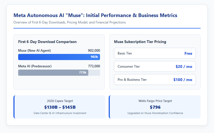Click the Meta AI 773k download bar
This screenshot has width=214, height=133.
click(53, 73)
